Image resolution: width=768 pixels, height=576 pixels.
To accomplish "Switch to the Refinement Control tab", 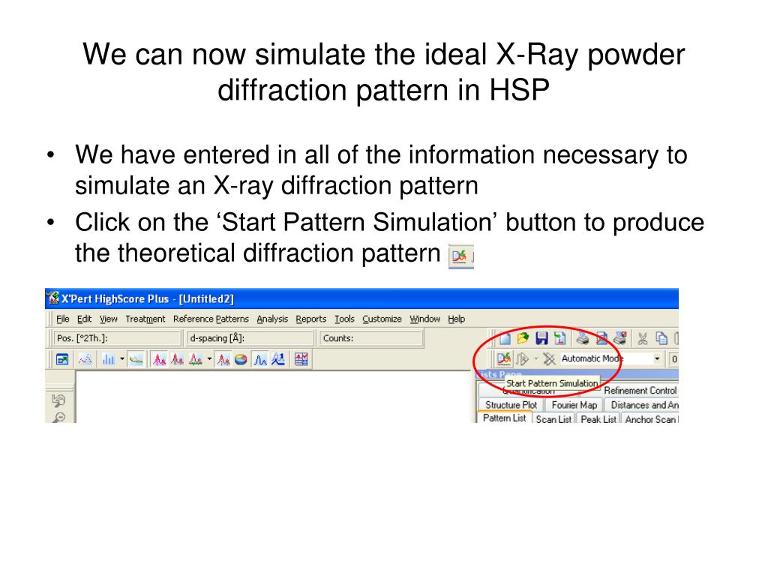I will point(640,390).
